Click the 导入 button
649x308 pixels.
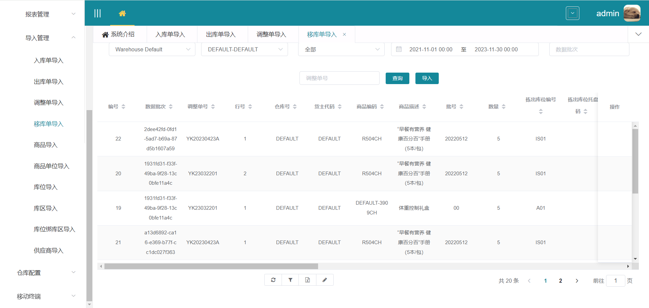427,78
